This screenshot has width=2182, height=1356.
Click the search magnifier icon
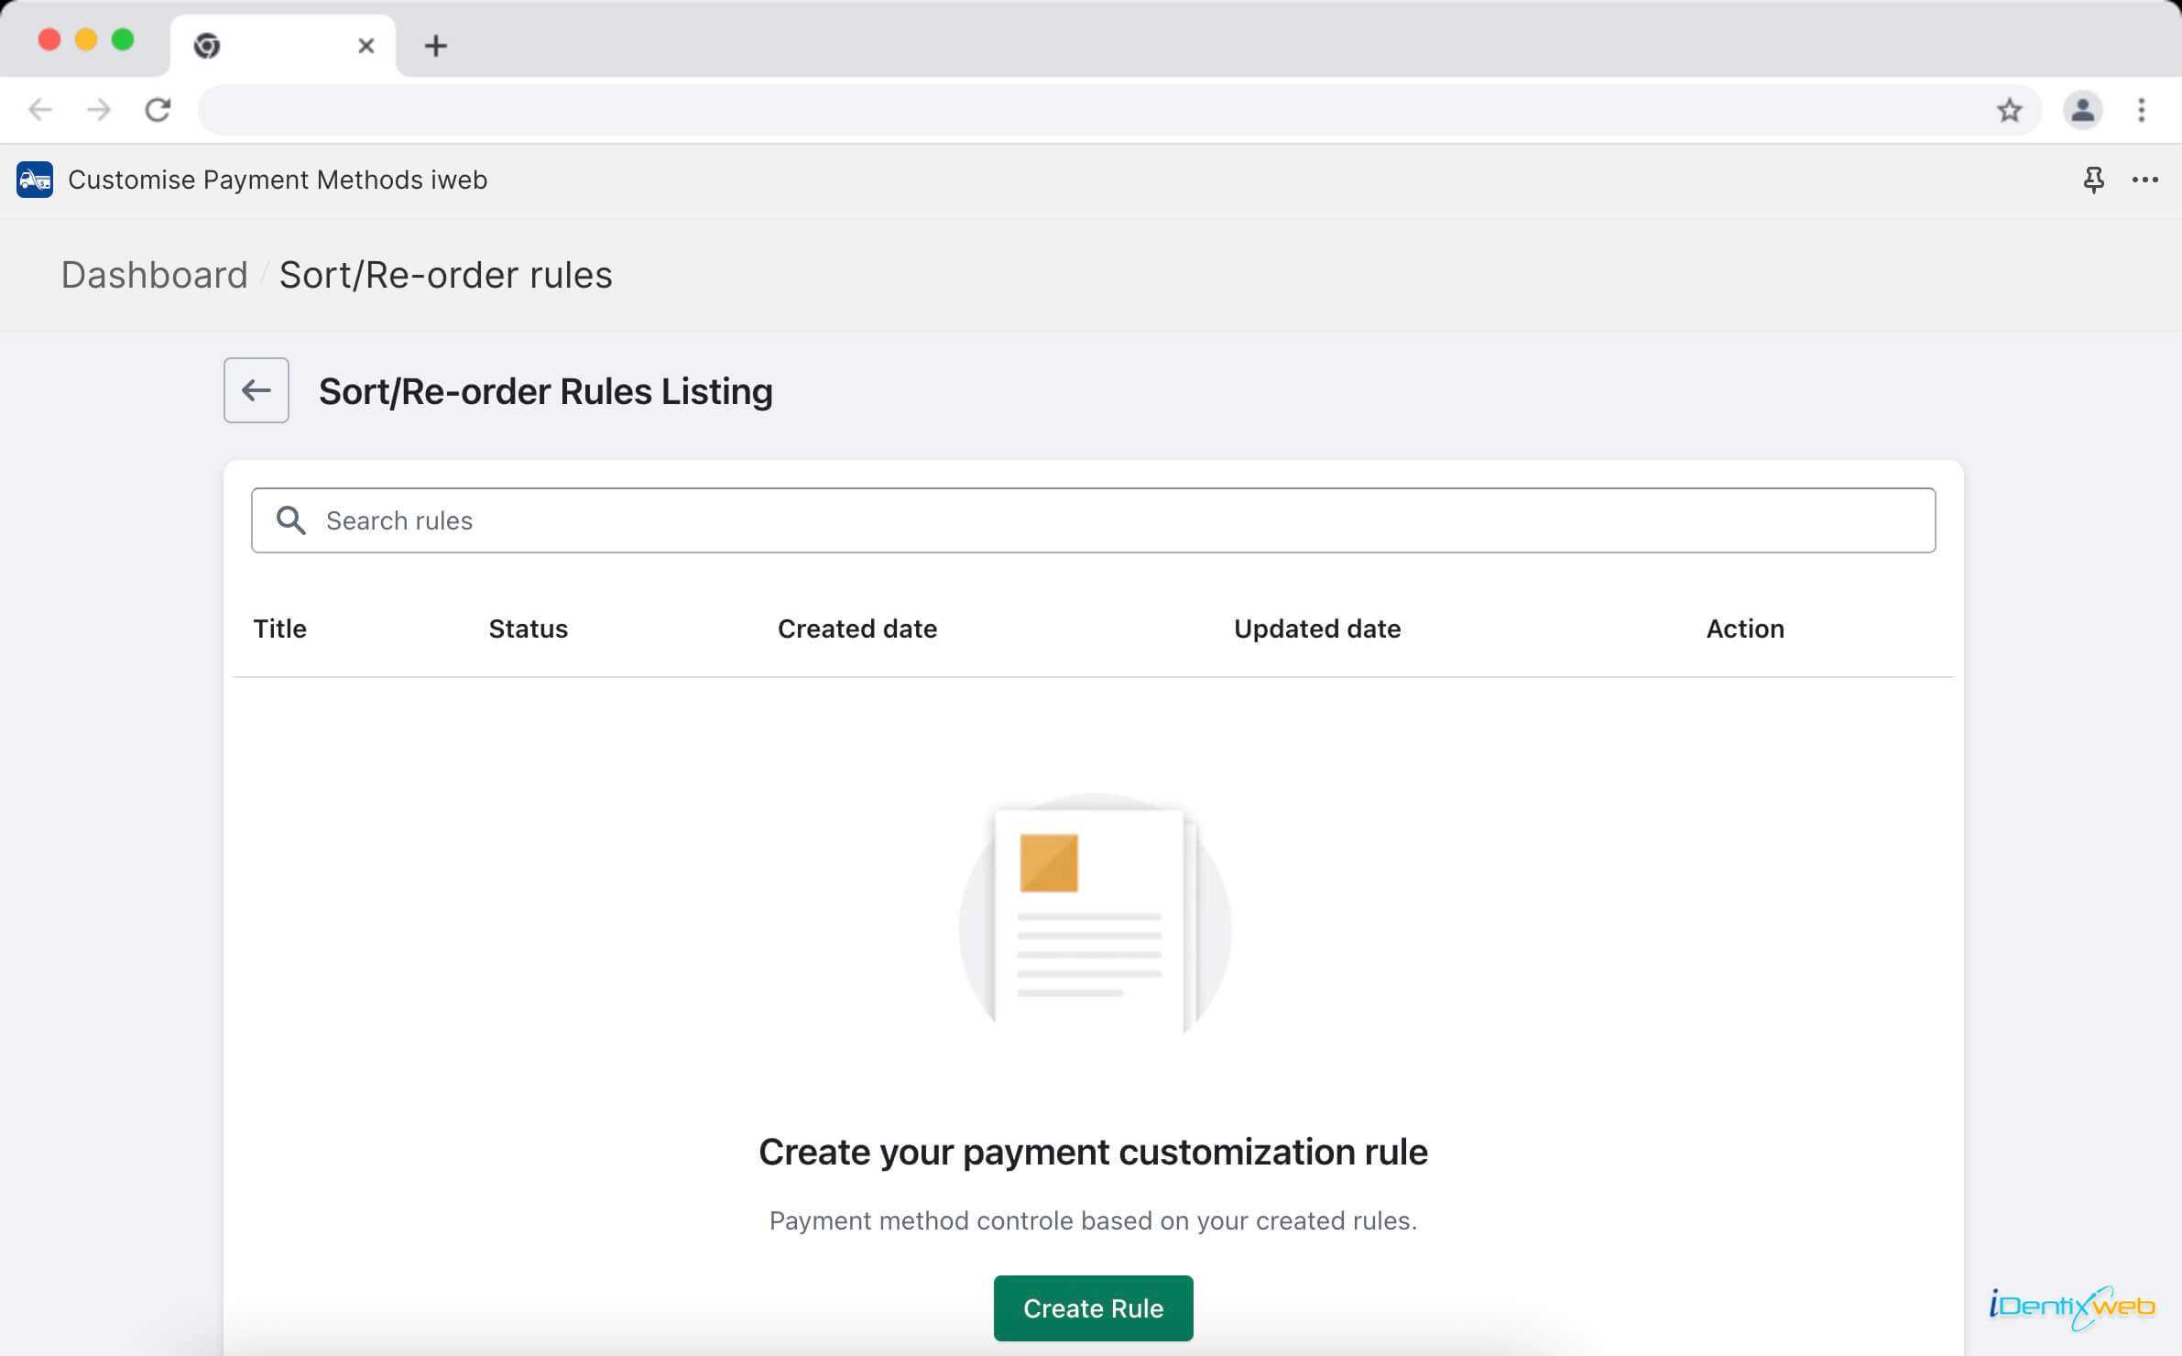tap(291, 520)
